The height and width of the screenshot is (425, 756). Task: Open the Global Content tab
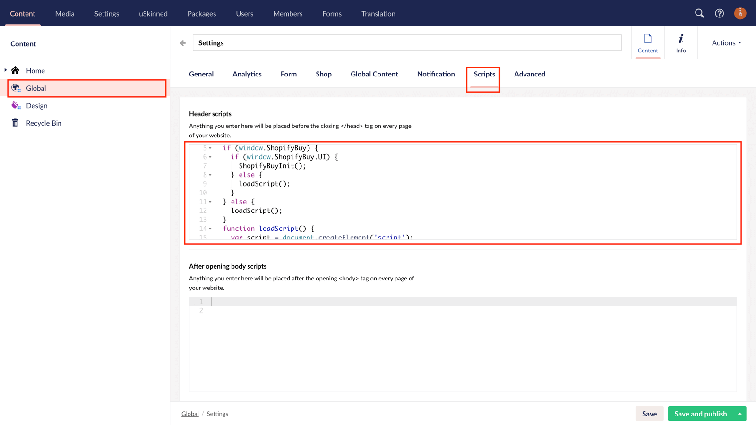click(374, 74)
